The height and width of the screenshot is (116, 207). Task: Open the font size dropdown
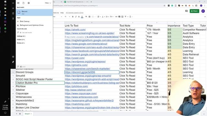pos(67,17)
